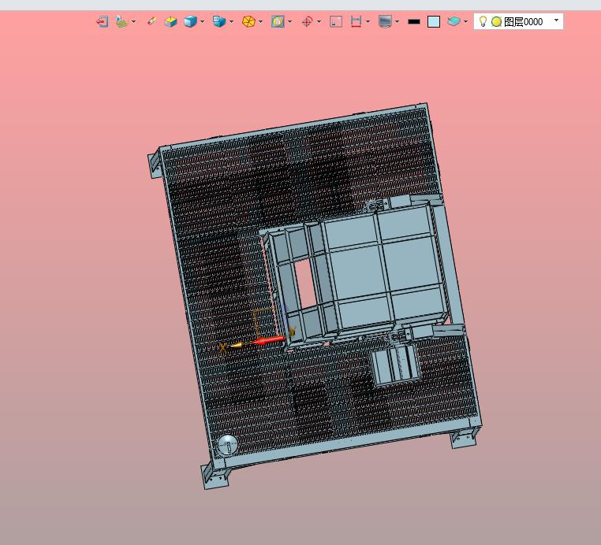Open the framed section icon dropdown arrow
The width and height of the screenshot is (601, 545).
(x=289, y=22)
